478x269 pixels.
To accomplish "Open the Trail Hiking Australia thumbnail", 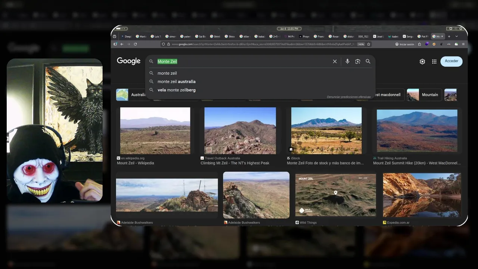I will pos(417,130).
